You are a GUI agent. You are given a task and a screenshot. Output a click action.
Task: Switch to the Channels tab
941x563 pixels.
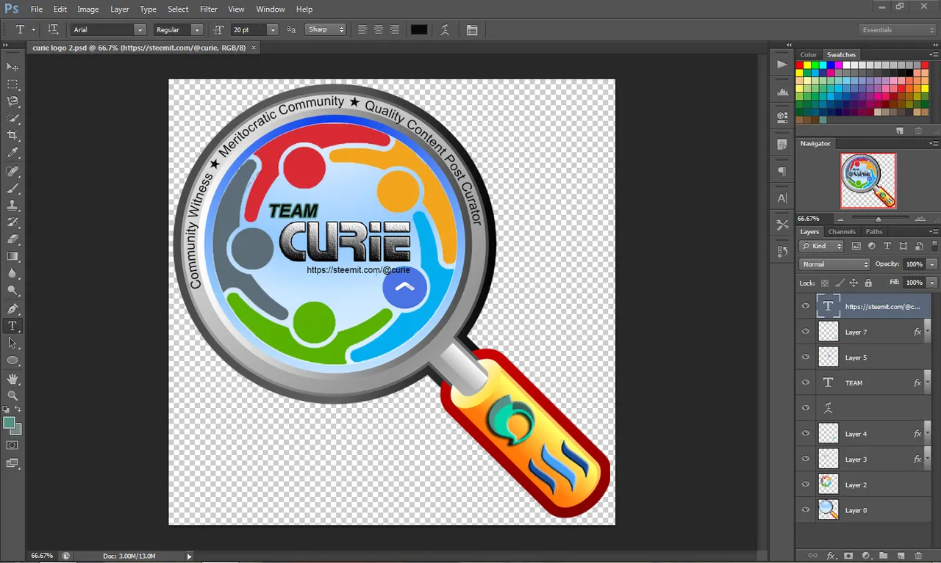click(842, 231)
